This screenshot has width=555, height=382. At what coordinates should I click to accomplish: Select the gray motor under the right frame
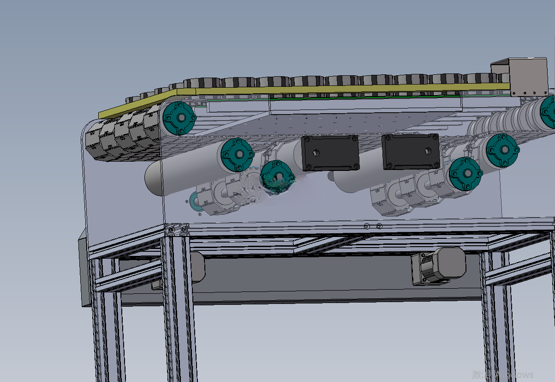(x=439, y=266)
